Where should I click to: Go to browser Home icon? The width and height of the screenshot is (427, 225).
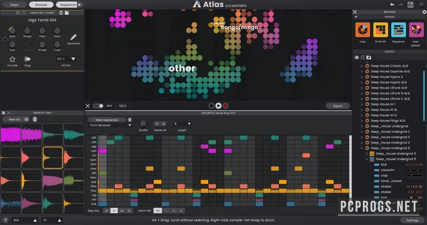pyautogui.click(x=357, y=58)
